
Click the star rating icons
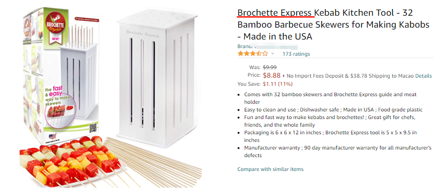(x=252, y=54)
